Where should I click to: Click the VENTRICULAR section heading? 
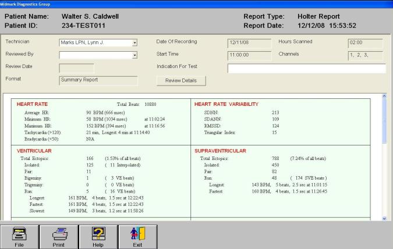pos(34,151)
